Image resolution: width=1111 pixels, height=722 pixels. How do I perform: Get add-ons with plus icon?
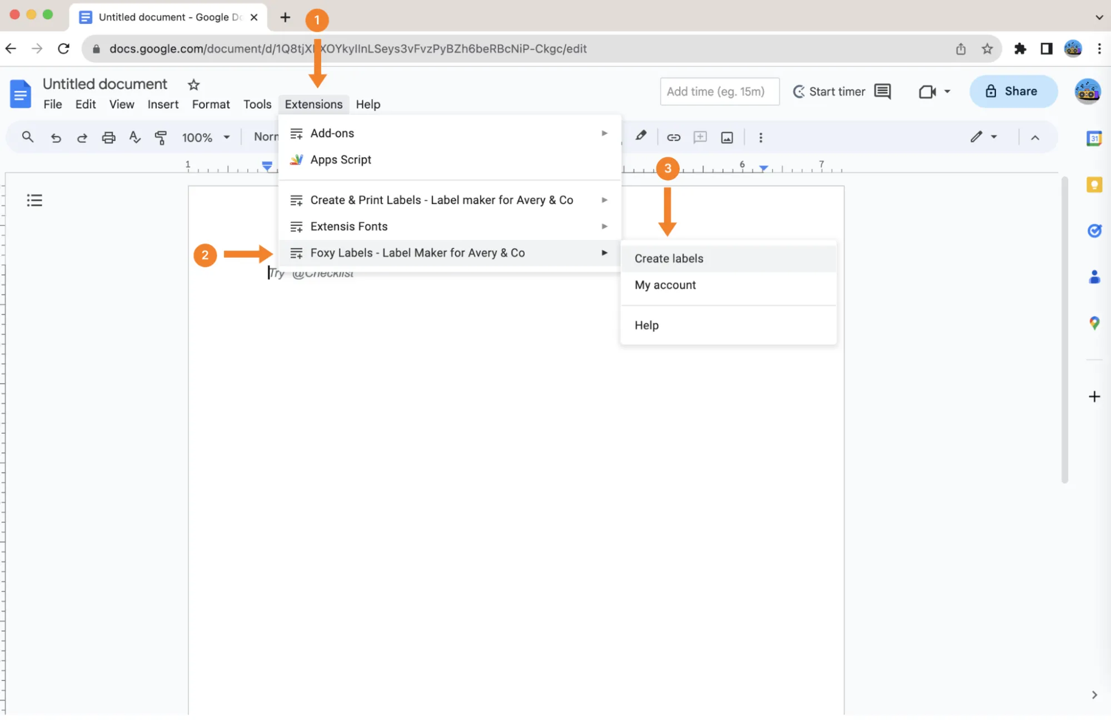tap(1094, 396)
